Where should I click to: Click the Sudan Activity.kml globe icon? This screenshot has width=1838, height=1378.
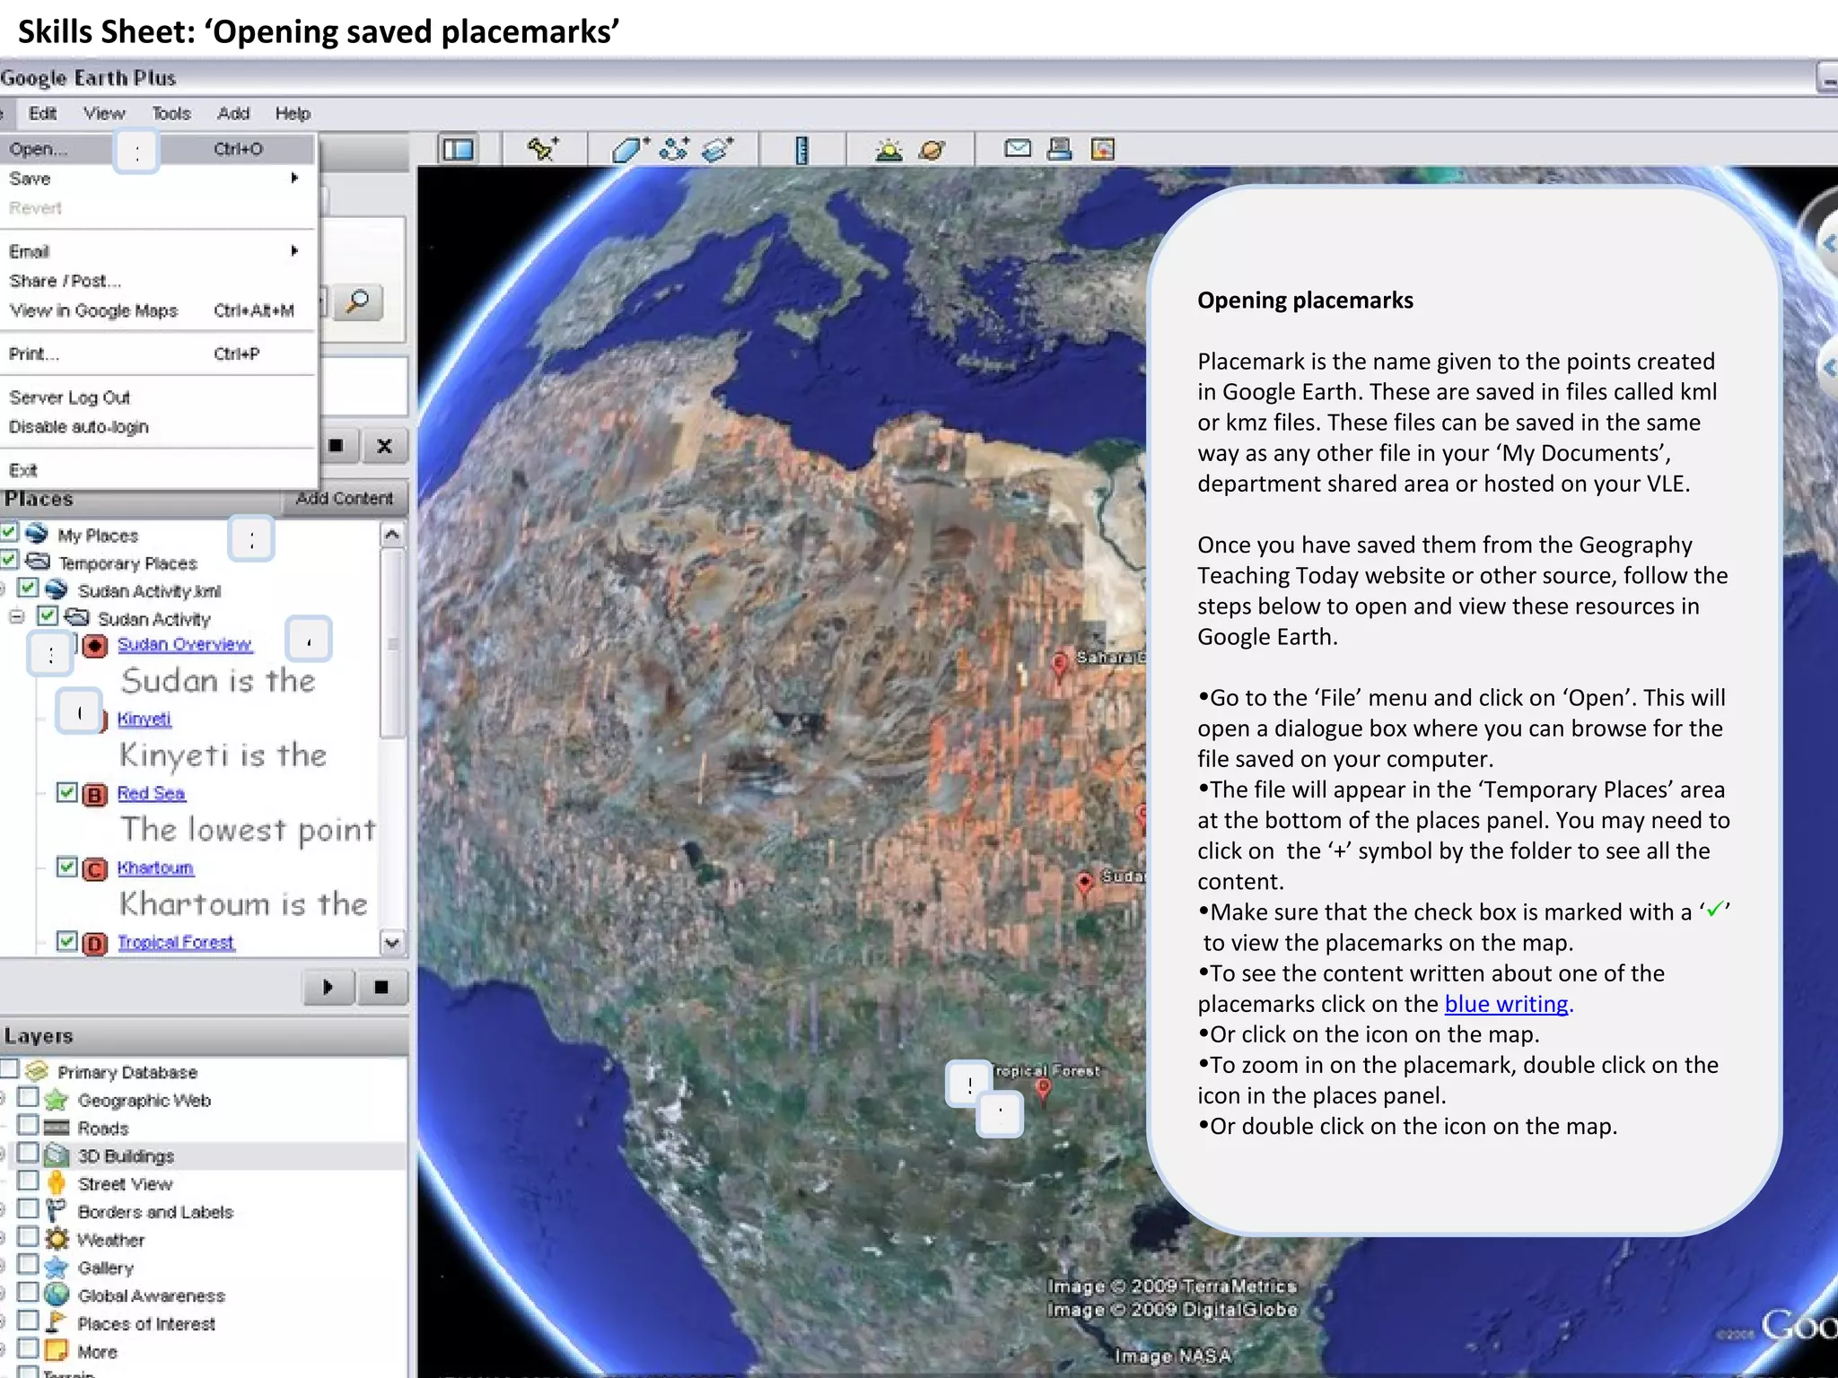[x=57, y=589]
